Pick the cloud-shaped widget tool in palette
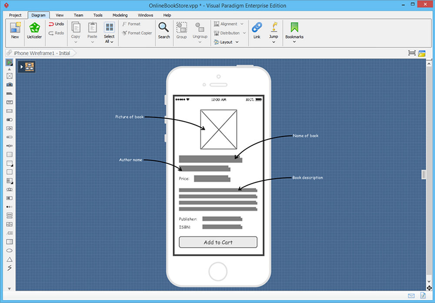 [x=10, y=190]
